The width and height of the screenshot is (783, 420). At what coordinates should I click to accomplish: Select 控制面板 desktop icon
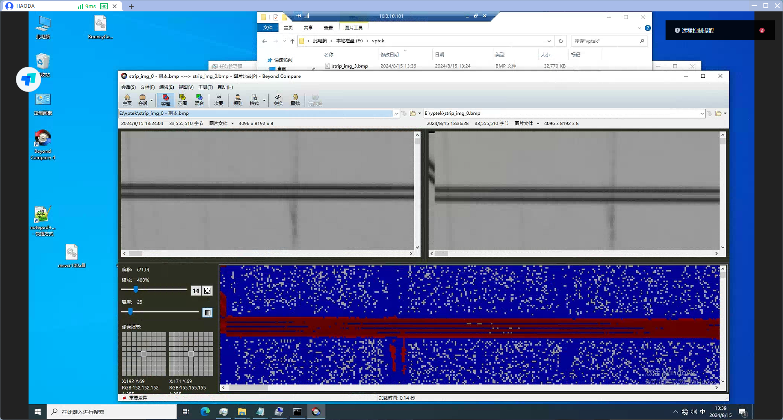pyautogui.click(x=43, y=105)
